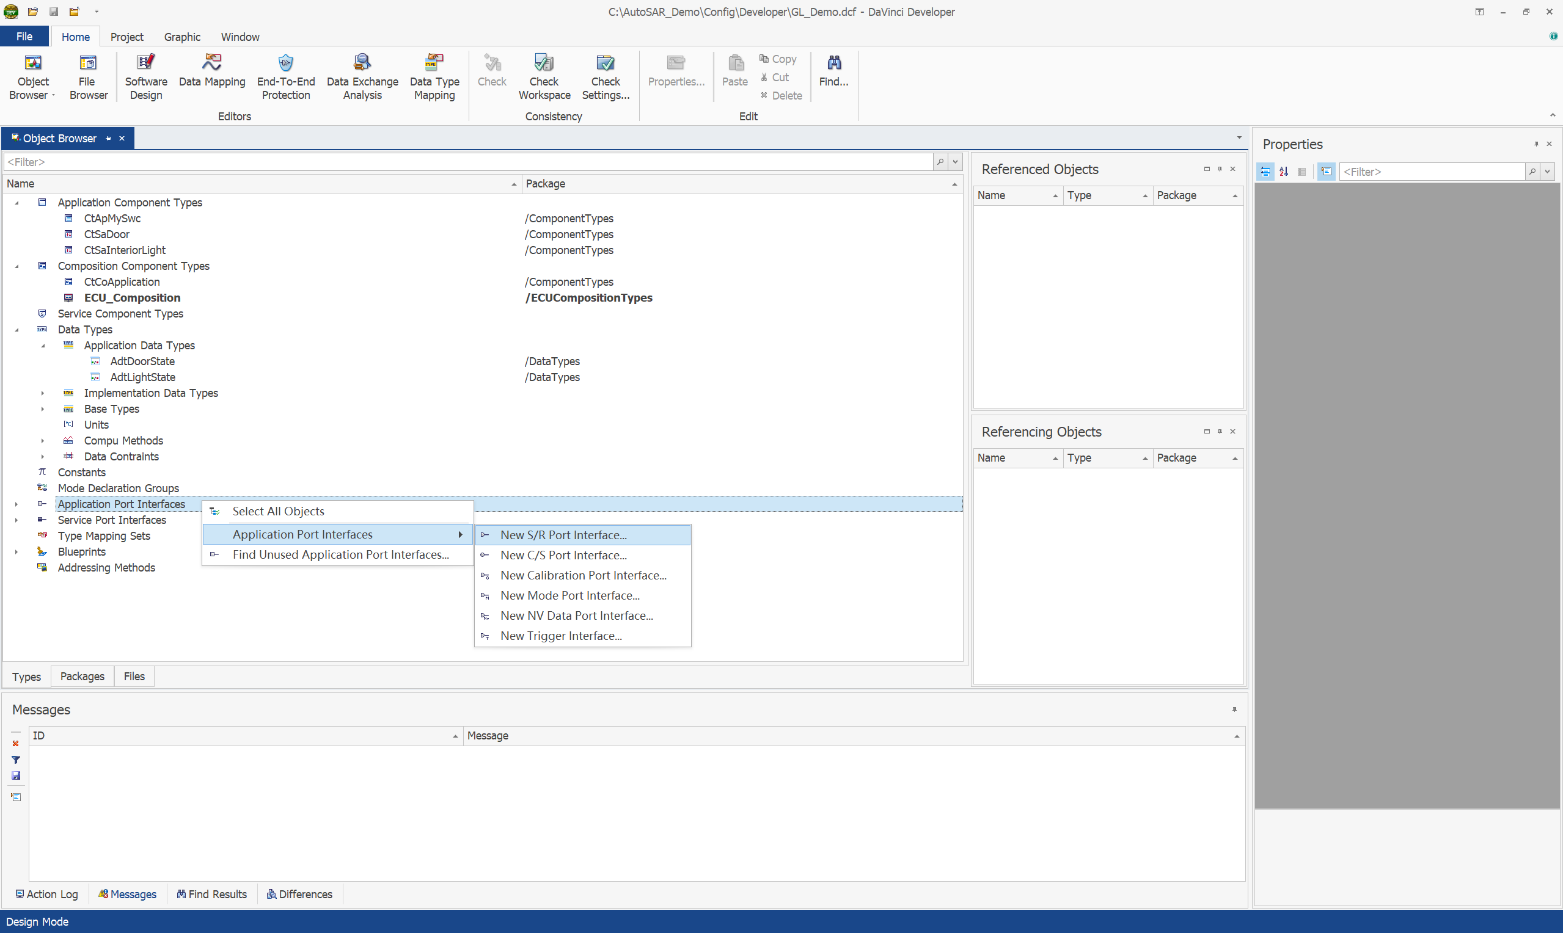This screenshot has height=933, width=1563.
Task: Choose New C/S Port Interface menu entry
Action: click(563, 555)
